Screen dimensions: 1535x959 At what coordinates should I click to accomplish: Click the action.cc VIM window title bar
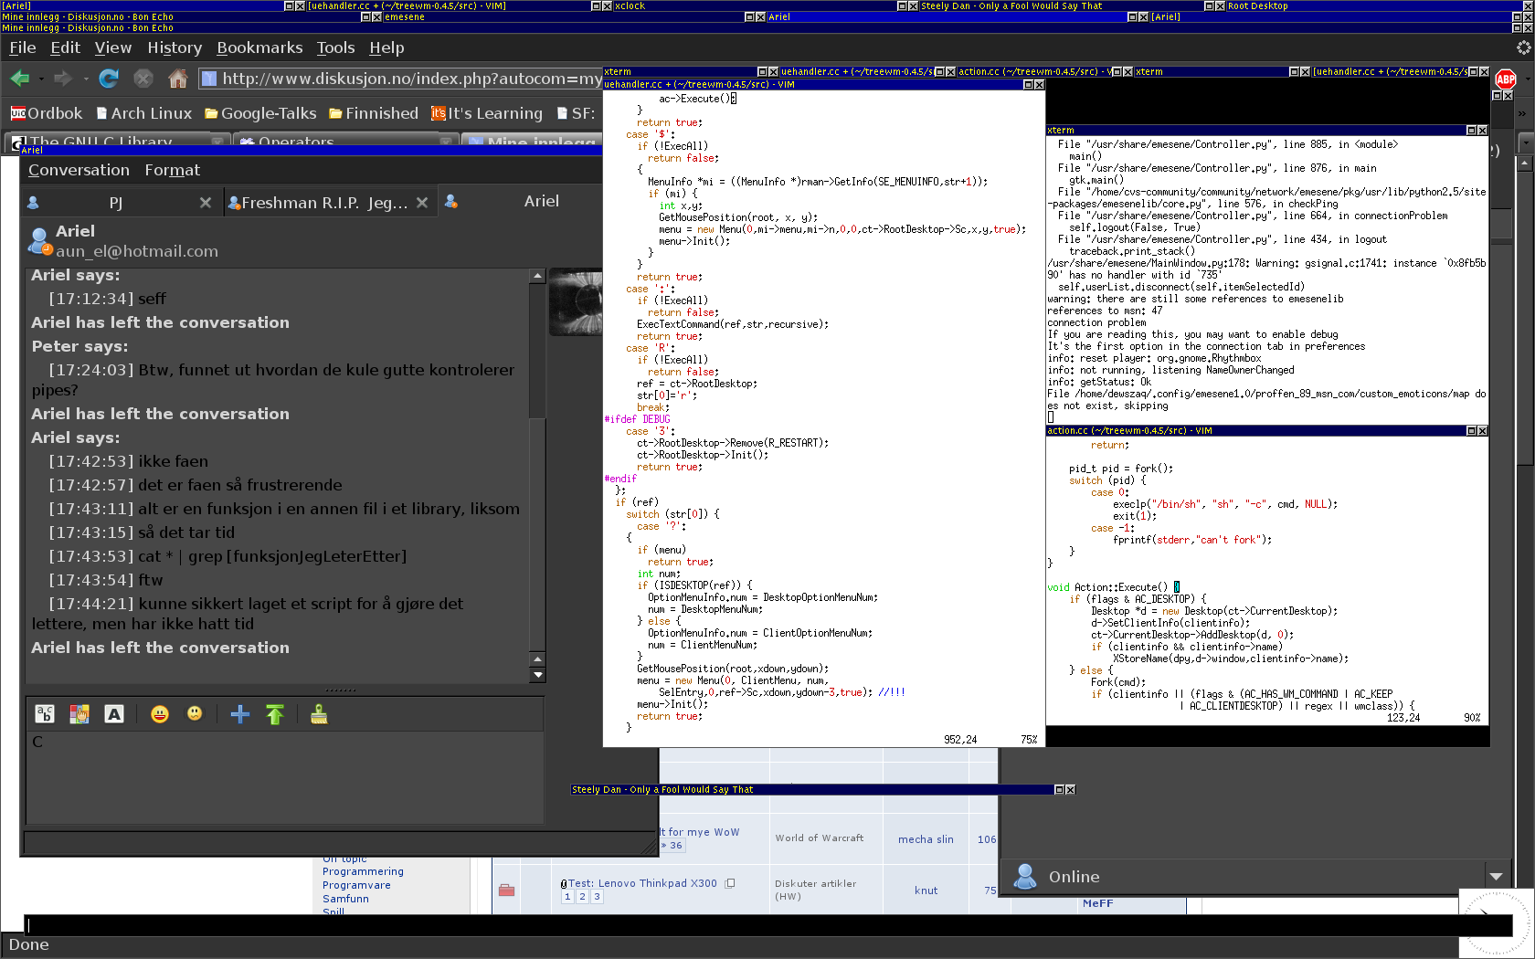[x=1256, y=430]
